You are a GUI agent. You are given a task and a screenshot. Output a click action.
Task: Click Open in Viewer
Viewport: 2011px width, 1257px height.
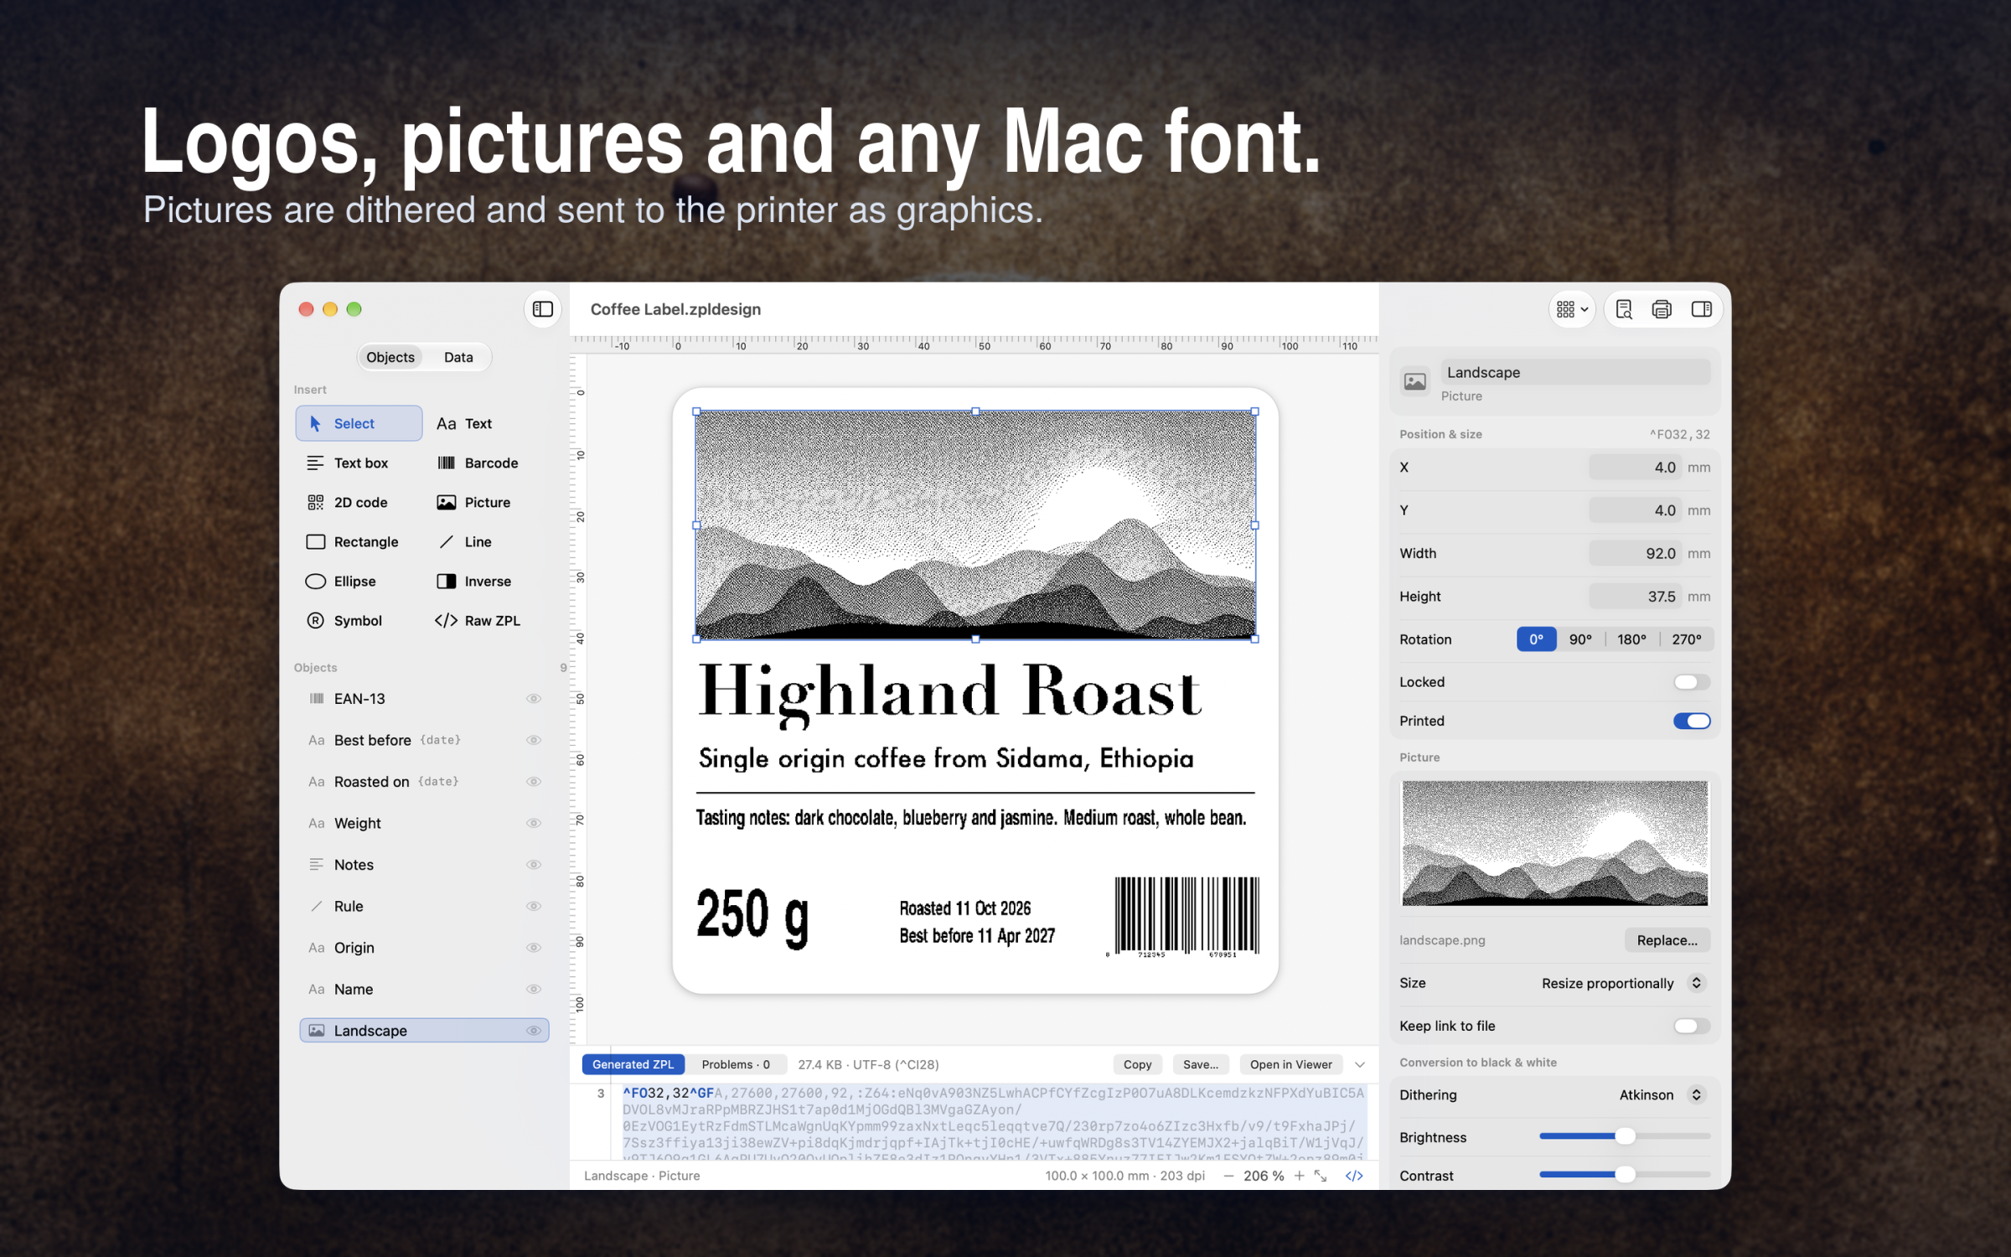1290,1064
